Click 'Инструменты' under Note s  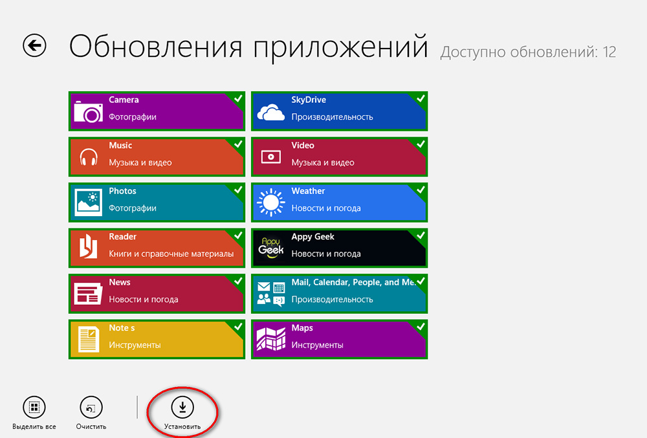click(x=135, y=345)
